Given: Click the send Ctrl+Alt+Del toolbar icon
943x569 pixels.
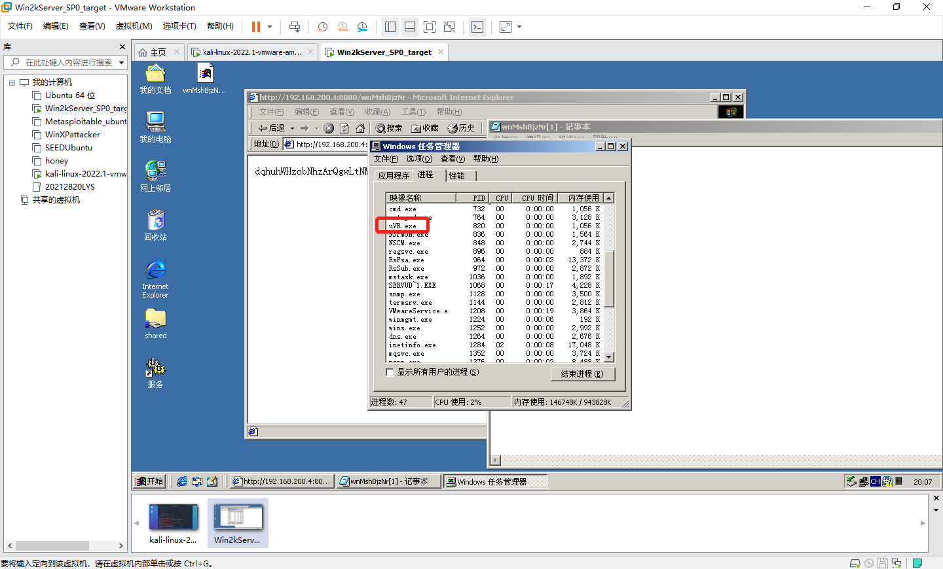Looking at the screenshot, I should tap(295, 27).
